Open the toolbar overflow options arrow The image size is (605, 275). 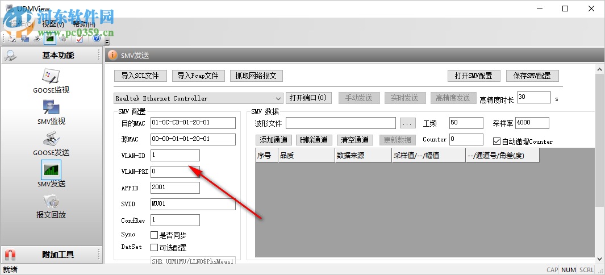[107, 41]
